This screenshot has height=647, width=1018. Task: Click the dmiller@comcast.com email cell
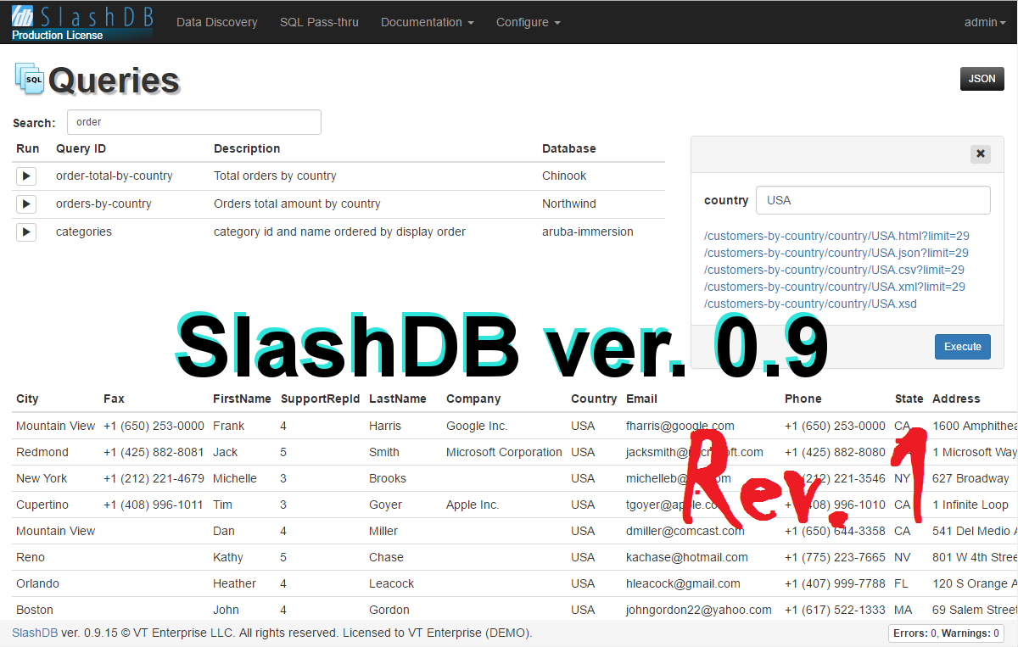click(x=685, y=531)
